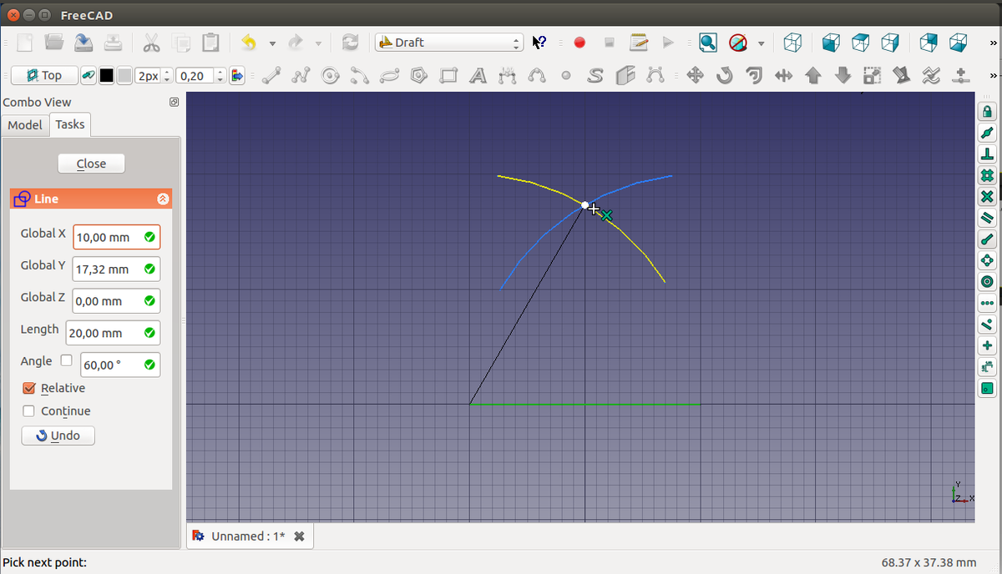Screen dimensions: 1002x574
Task: Click the macro record red button
Action: [x=579, y=43]
